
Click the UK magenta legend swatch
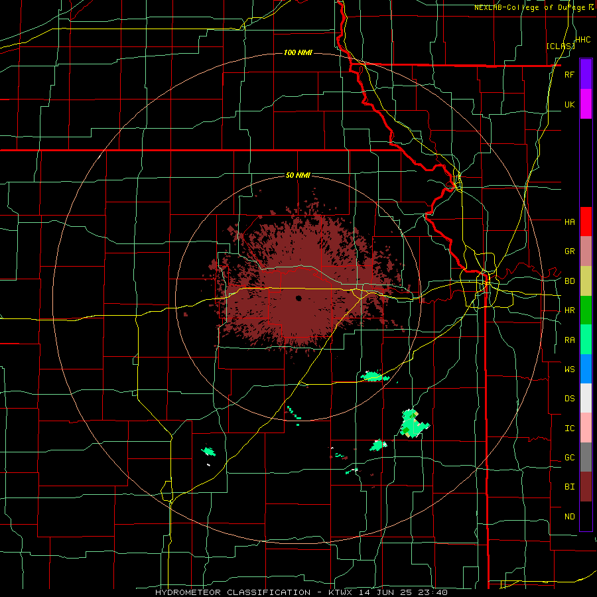[586, 104]
